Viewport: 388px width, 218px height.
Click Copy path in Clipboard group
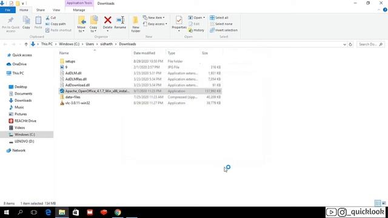coord(56,24)
